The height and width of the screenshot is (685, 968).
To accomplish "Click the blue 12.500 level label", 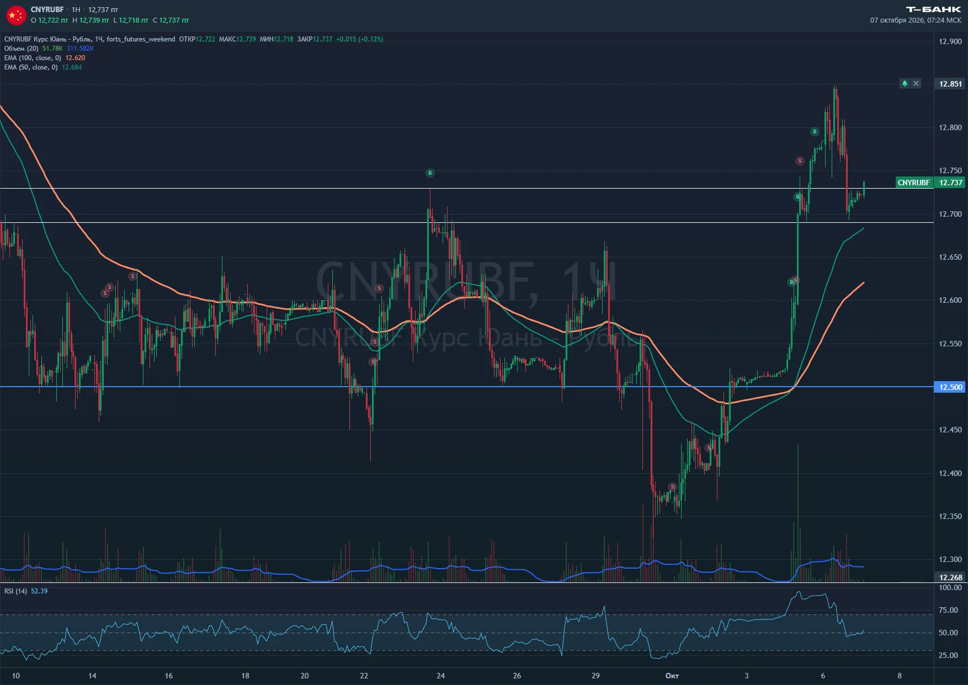I will pos(950,387).
